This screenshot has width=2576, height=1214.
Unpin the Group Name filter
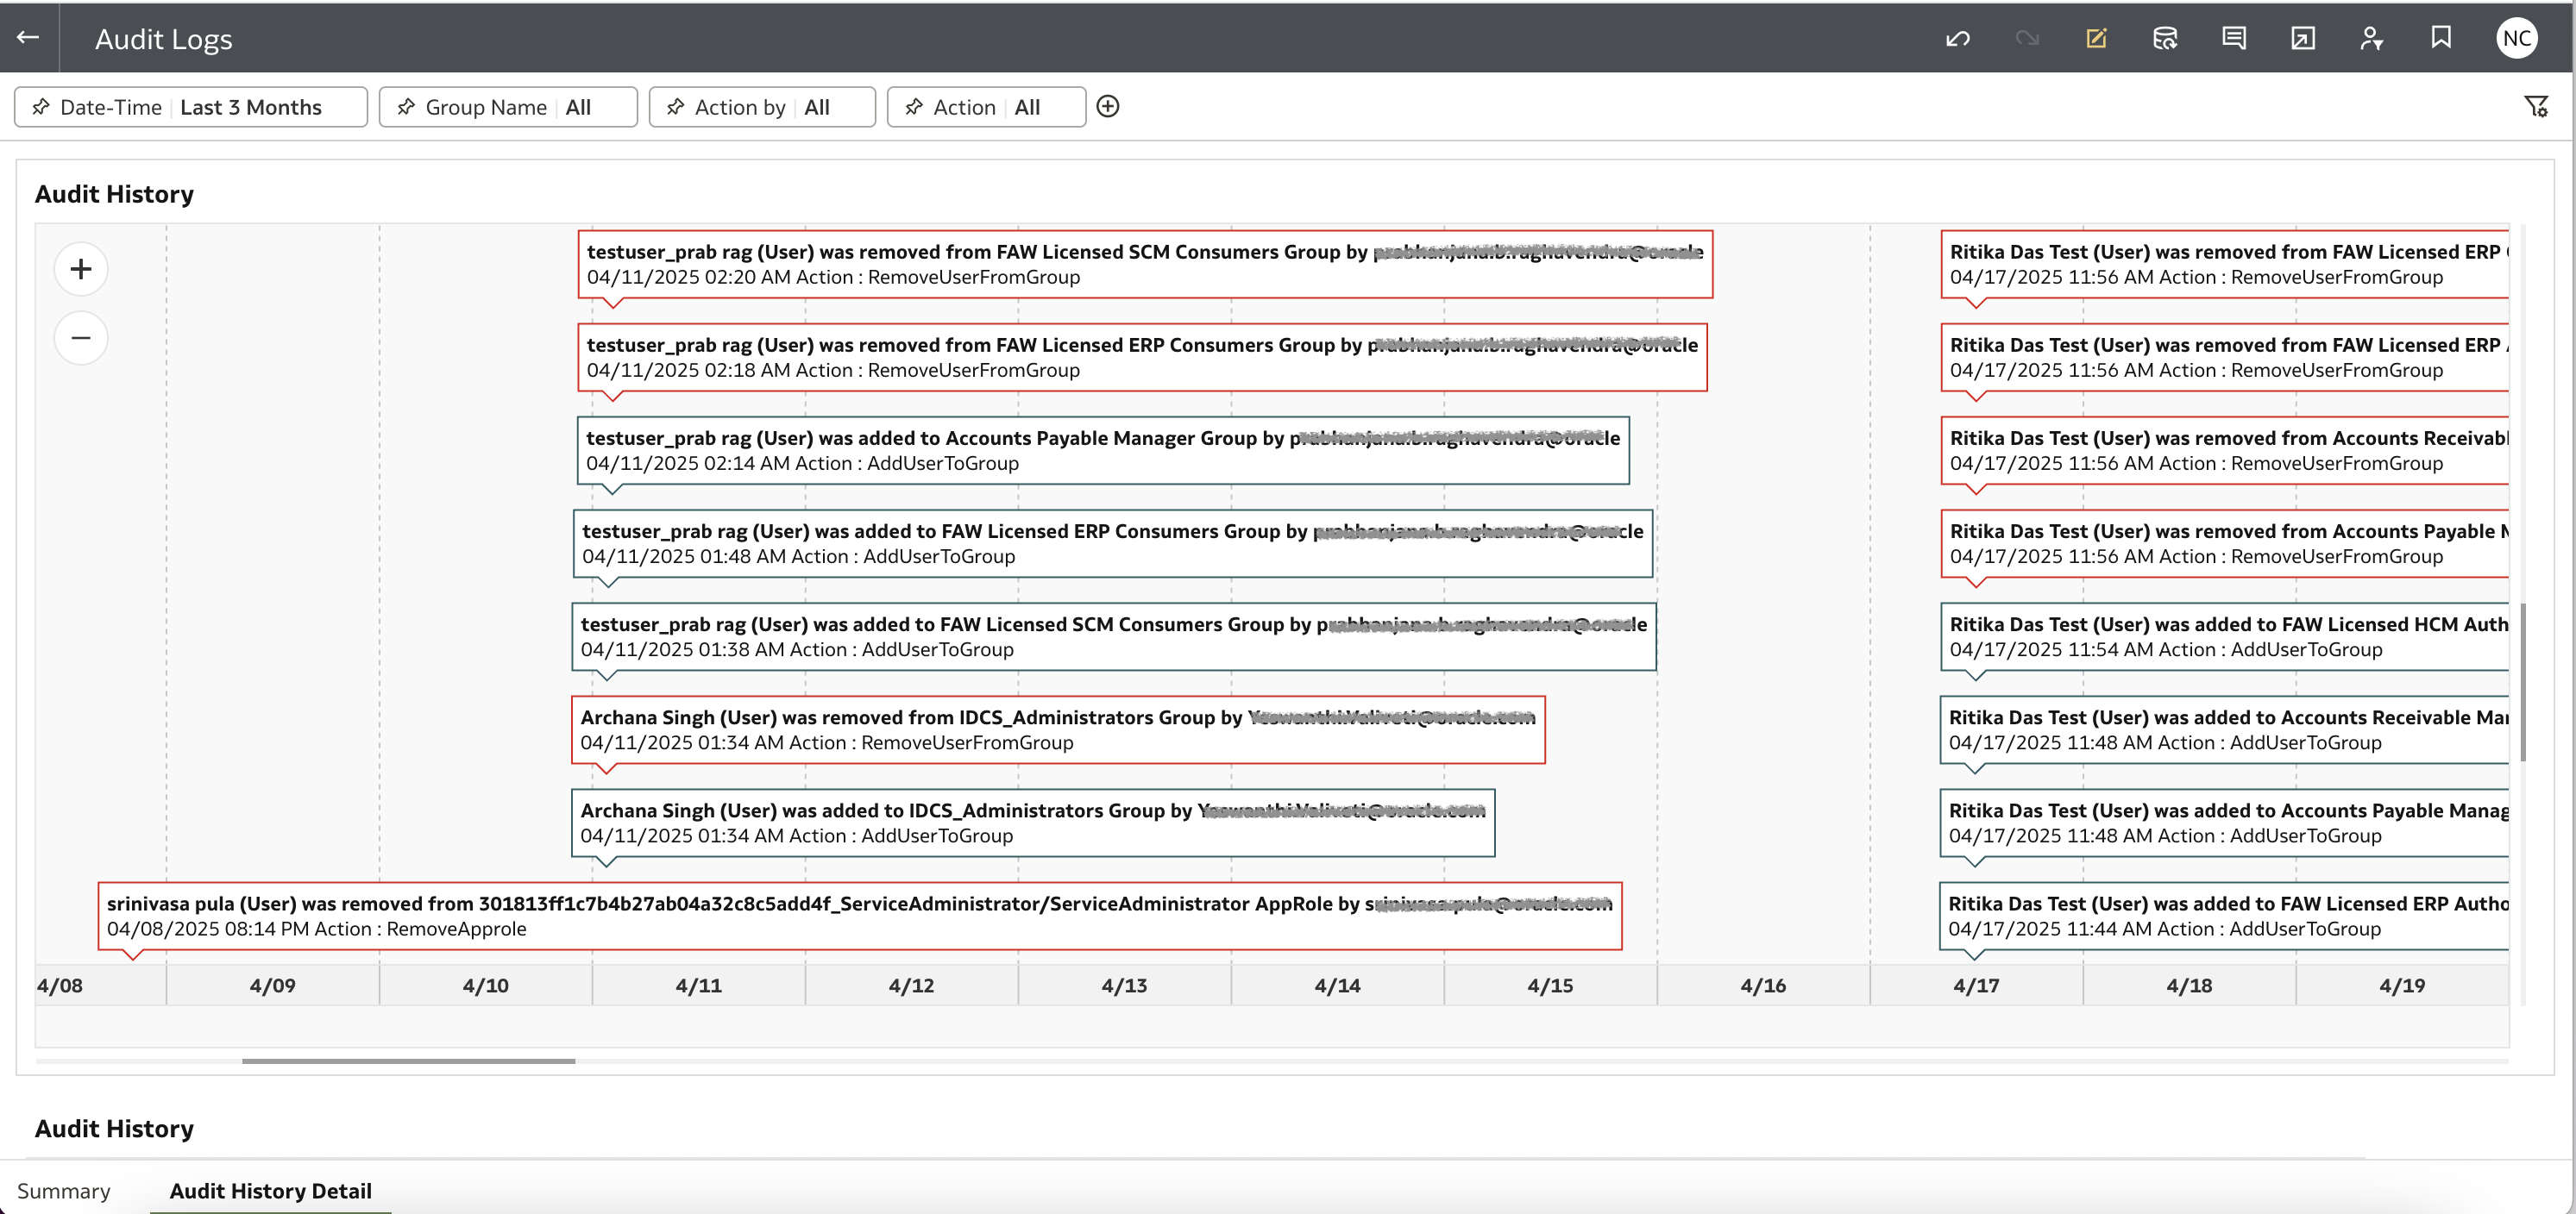pyautogui.click(x=406, y=106)
